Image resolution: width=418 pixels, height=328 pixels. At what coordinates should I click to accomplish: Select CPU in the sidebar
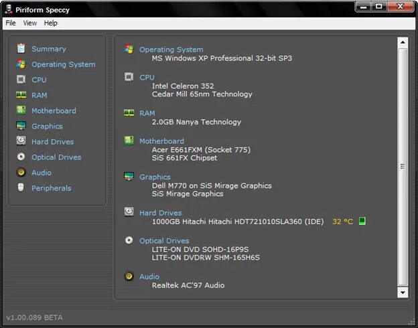click(39, 80)
